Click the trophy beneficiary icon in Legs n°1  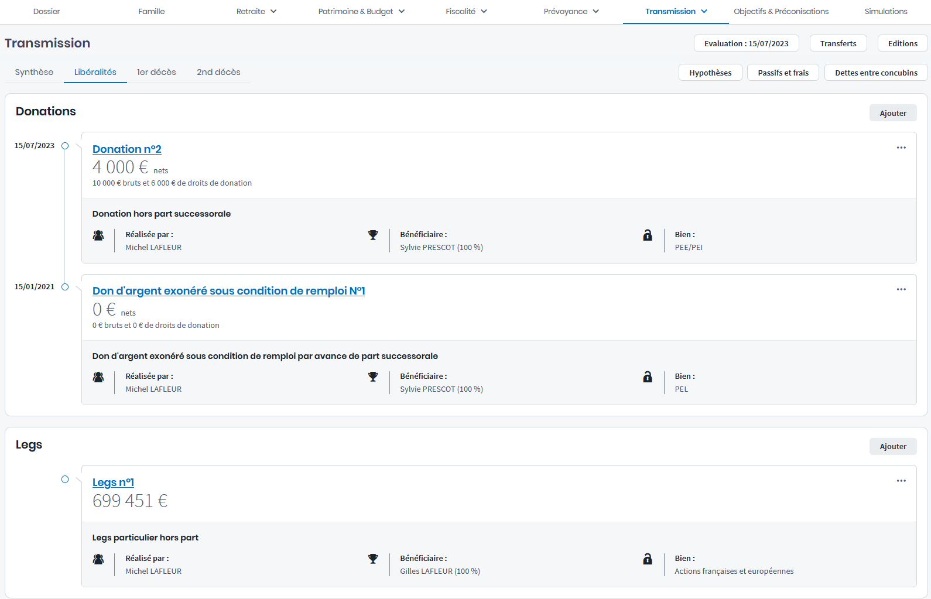(x=373, y=559)
